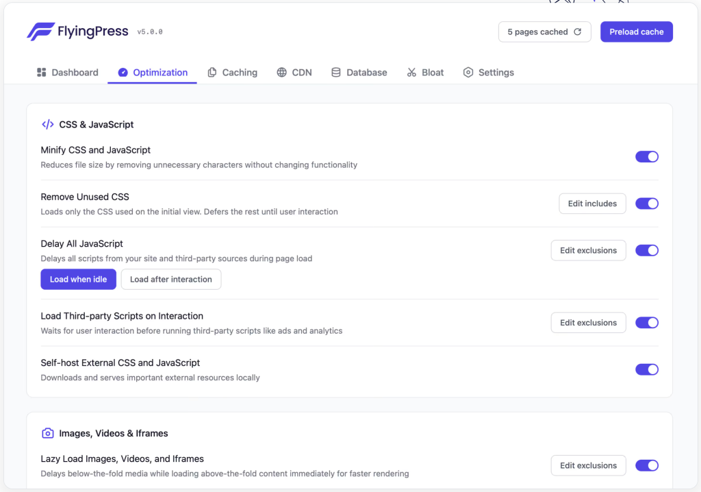This screenshot has width=701, height=492.
Task: Click the refresh icon beside pages cached
Action: click(x=577, y=32)
